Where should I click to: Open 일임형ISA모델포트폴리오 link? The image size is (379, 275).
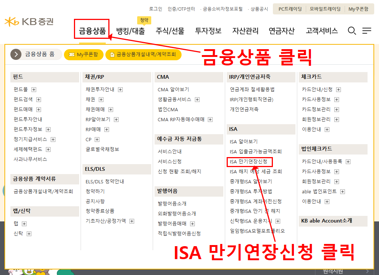[x=257, y=231]
